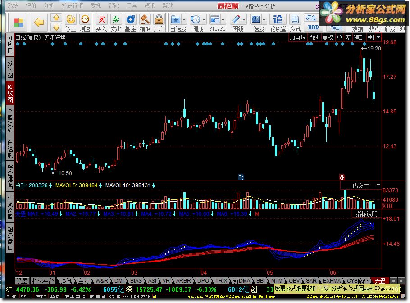Click the 涨 marker on the chart
410x303 pixels.
342,177
